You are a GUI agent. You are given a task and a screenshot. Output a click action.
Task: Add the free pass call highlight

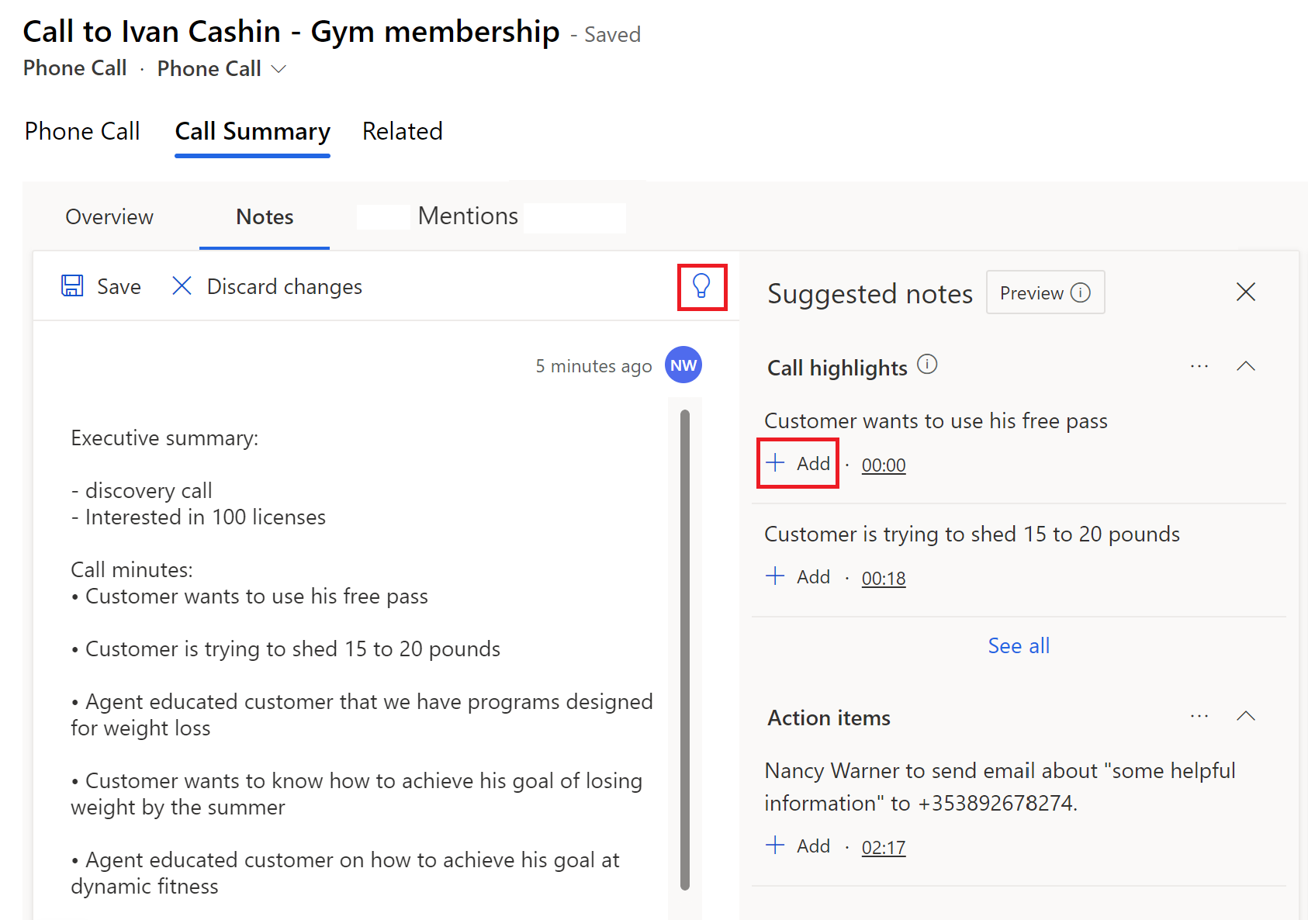pyautogui.click(x=798, y=463)
